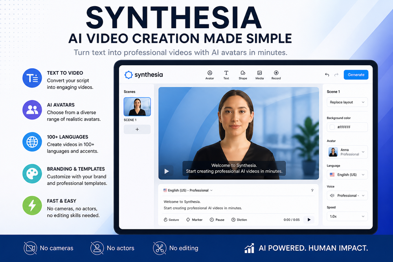Open the Avatar tool in toolbar

pos(209,75)
